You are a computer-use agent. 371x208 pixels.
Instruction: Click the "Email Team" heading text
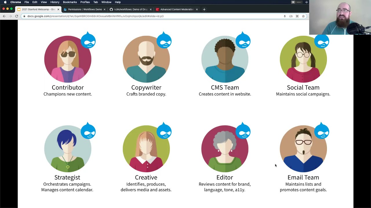point(303,177)
